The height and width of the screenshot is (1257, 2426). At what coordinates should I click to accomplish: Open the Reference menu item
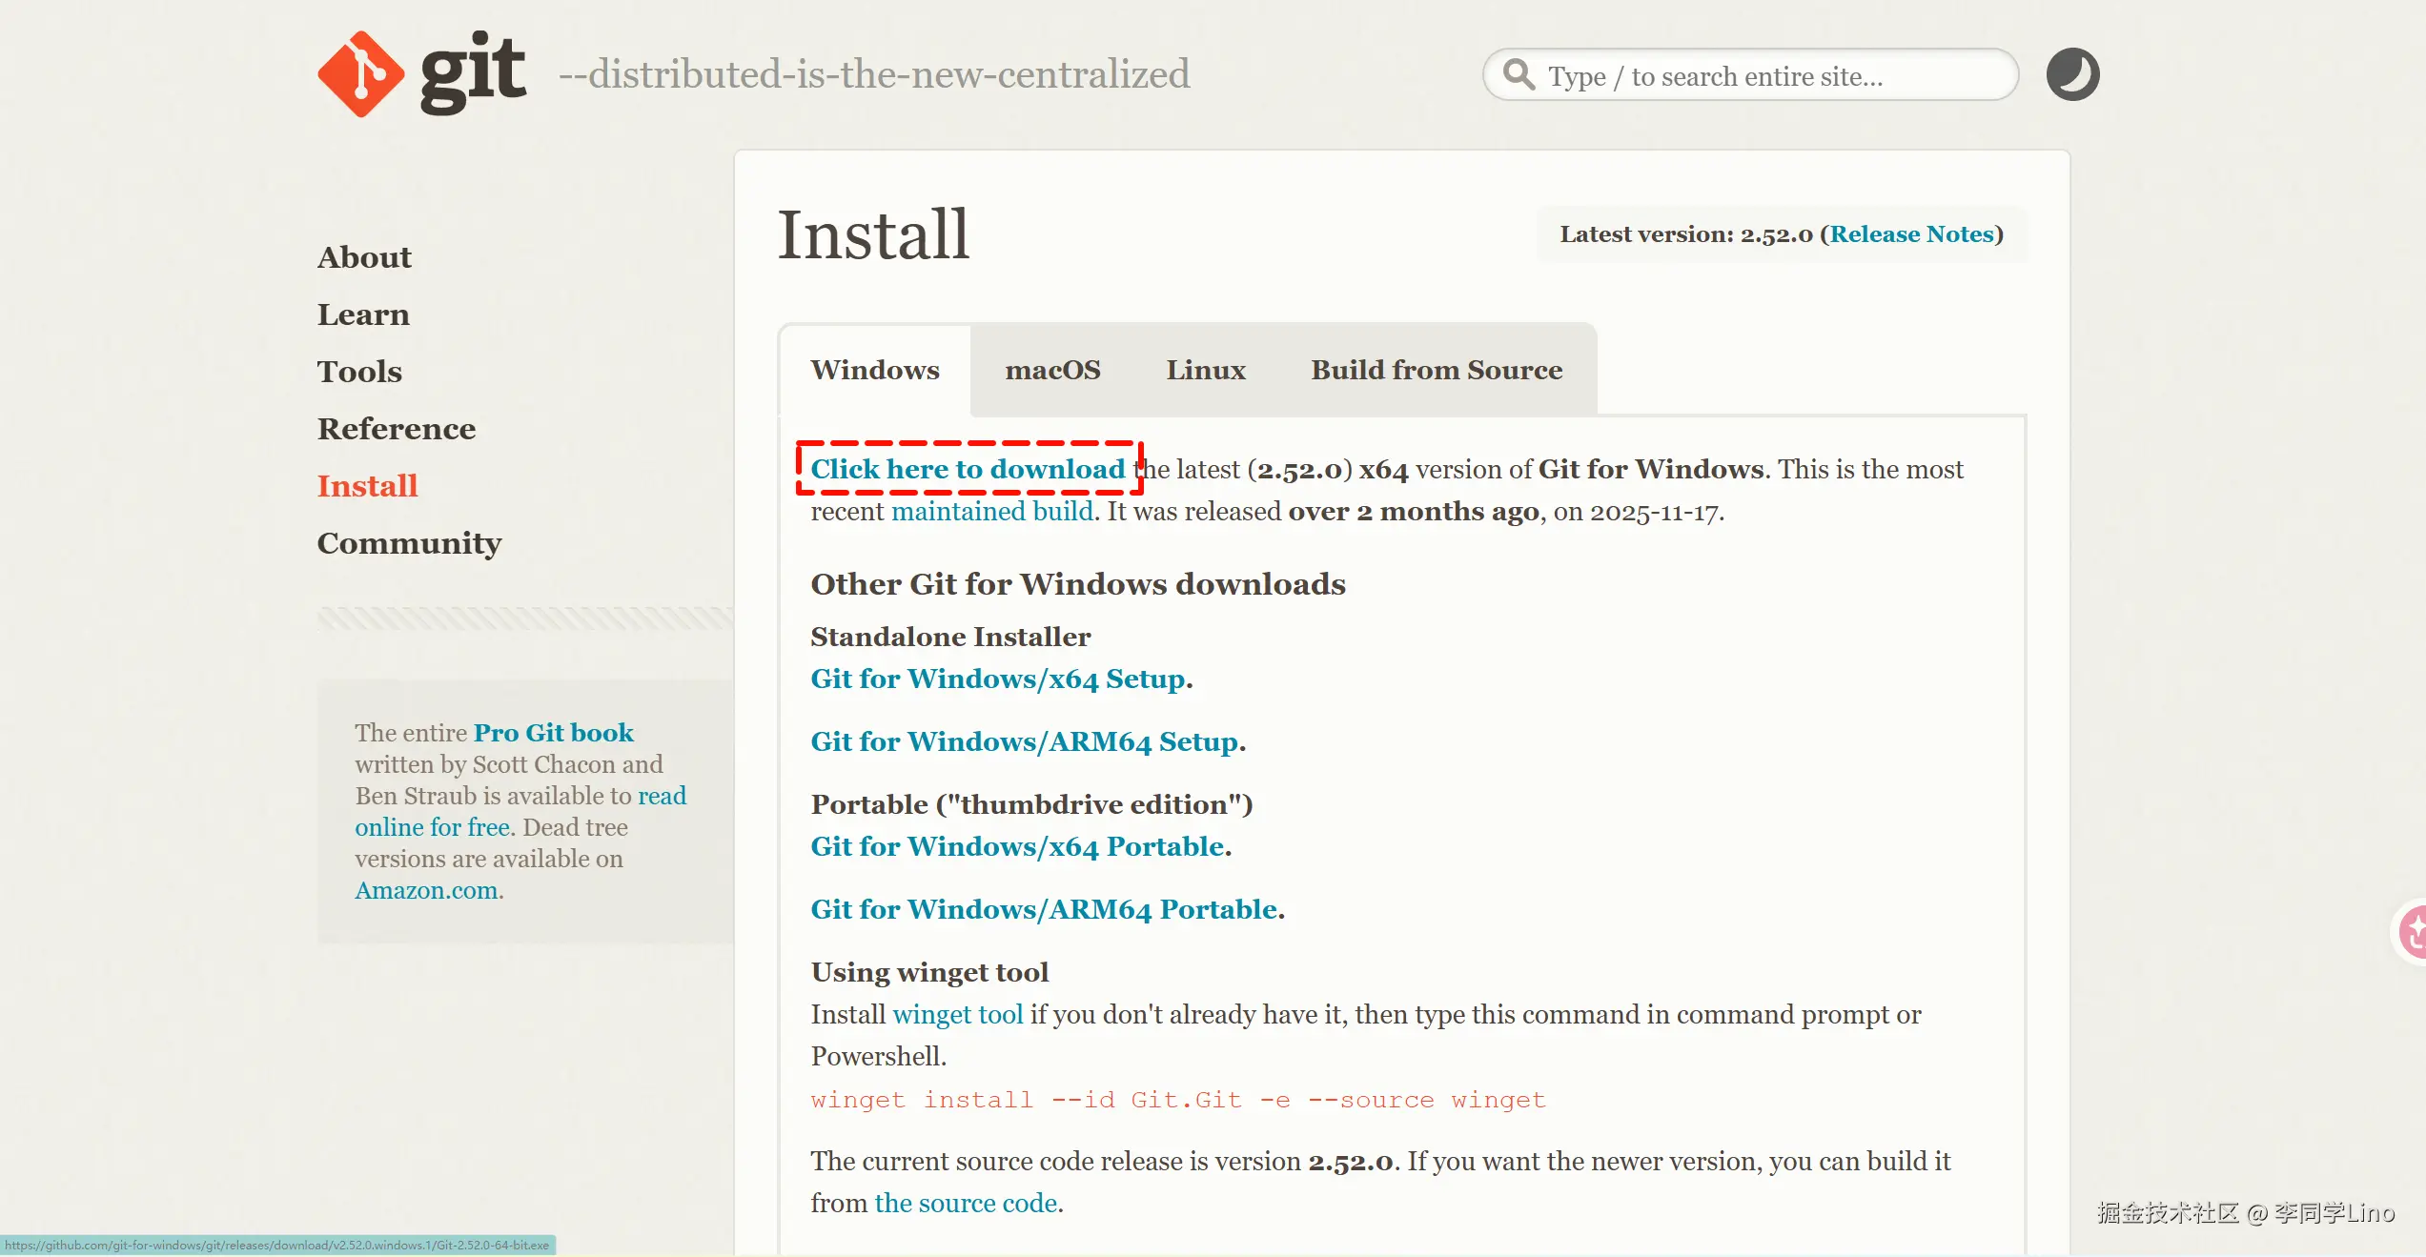(x=397, y=429)
